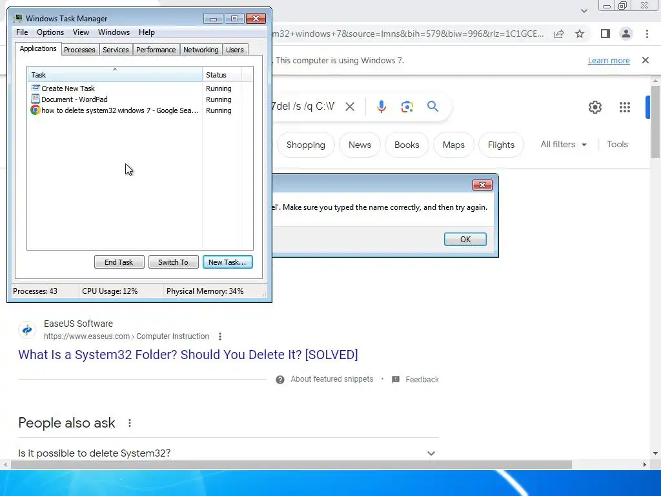Viewport: 661px width, 496px height.
Task: Clear the Google search box text
Action: 349,107
